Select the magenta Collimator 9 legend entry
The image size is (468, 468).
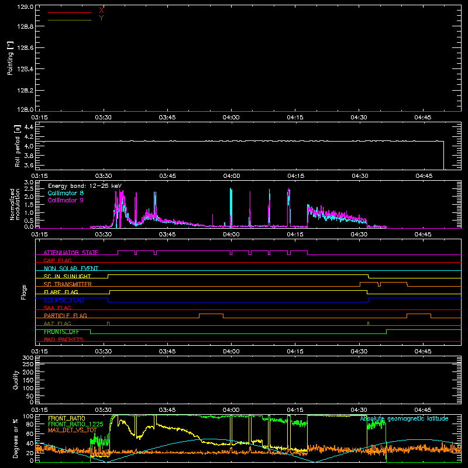point(66,200)
